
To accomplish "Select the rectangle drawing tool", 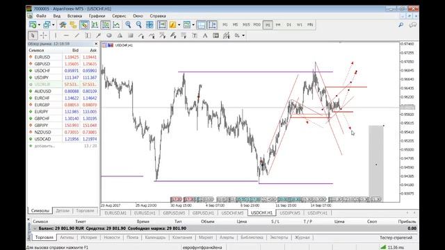I will point(131,35).
